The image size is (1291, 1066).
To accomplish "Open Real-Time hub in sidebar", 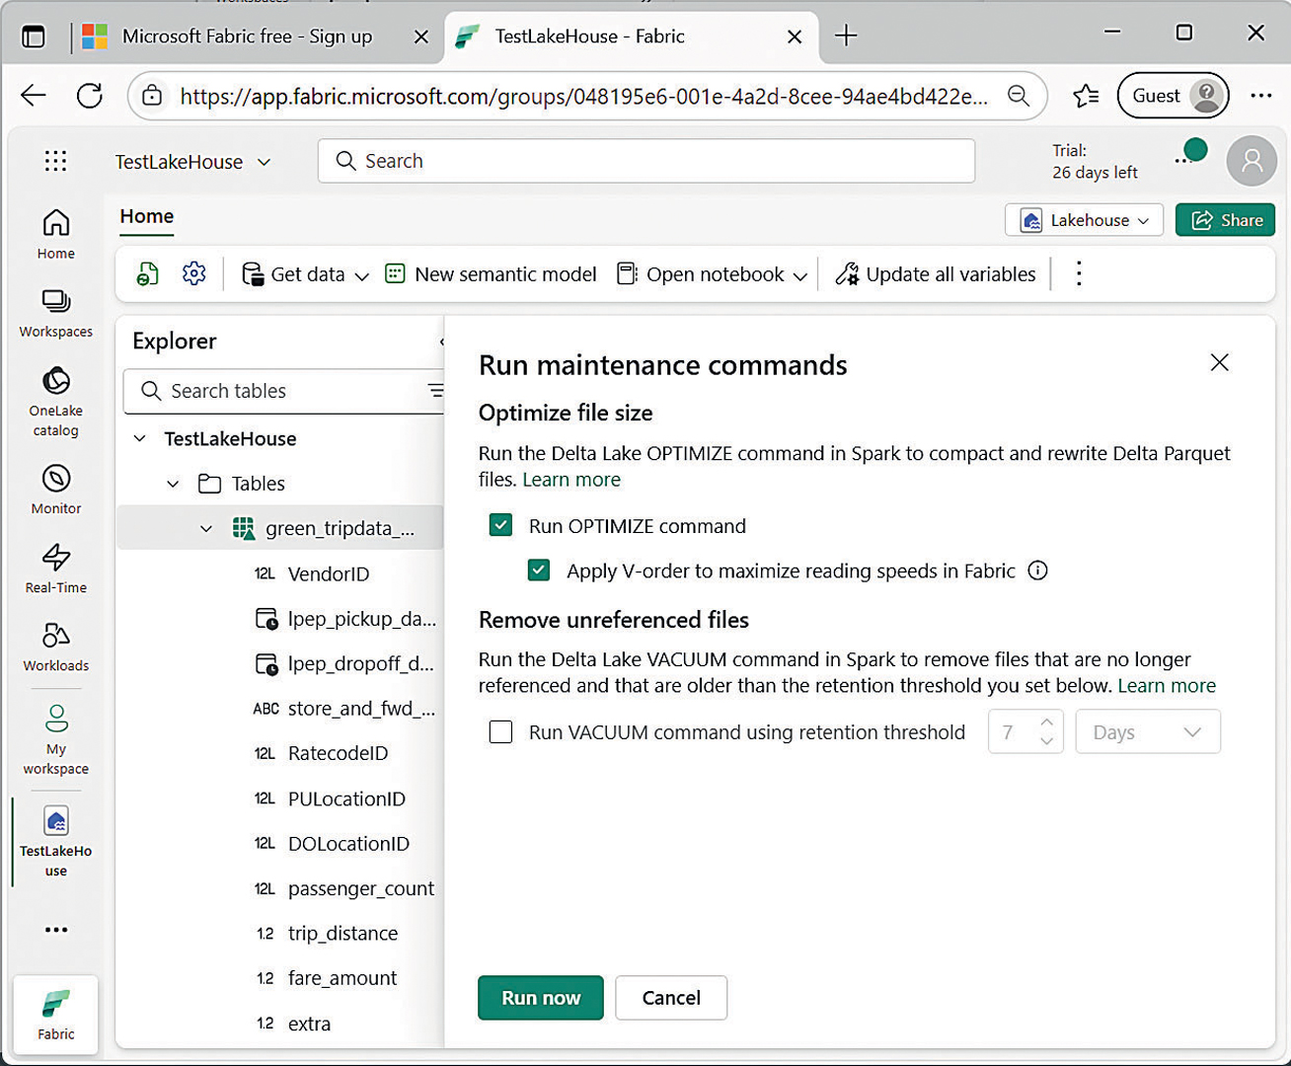I will coord(55,569).
